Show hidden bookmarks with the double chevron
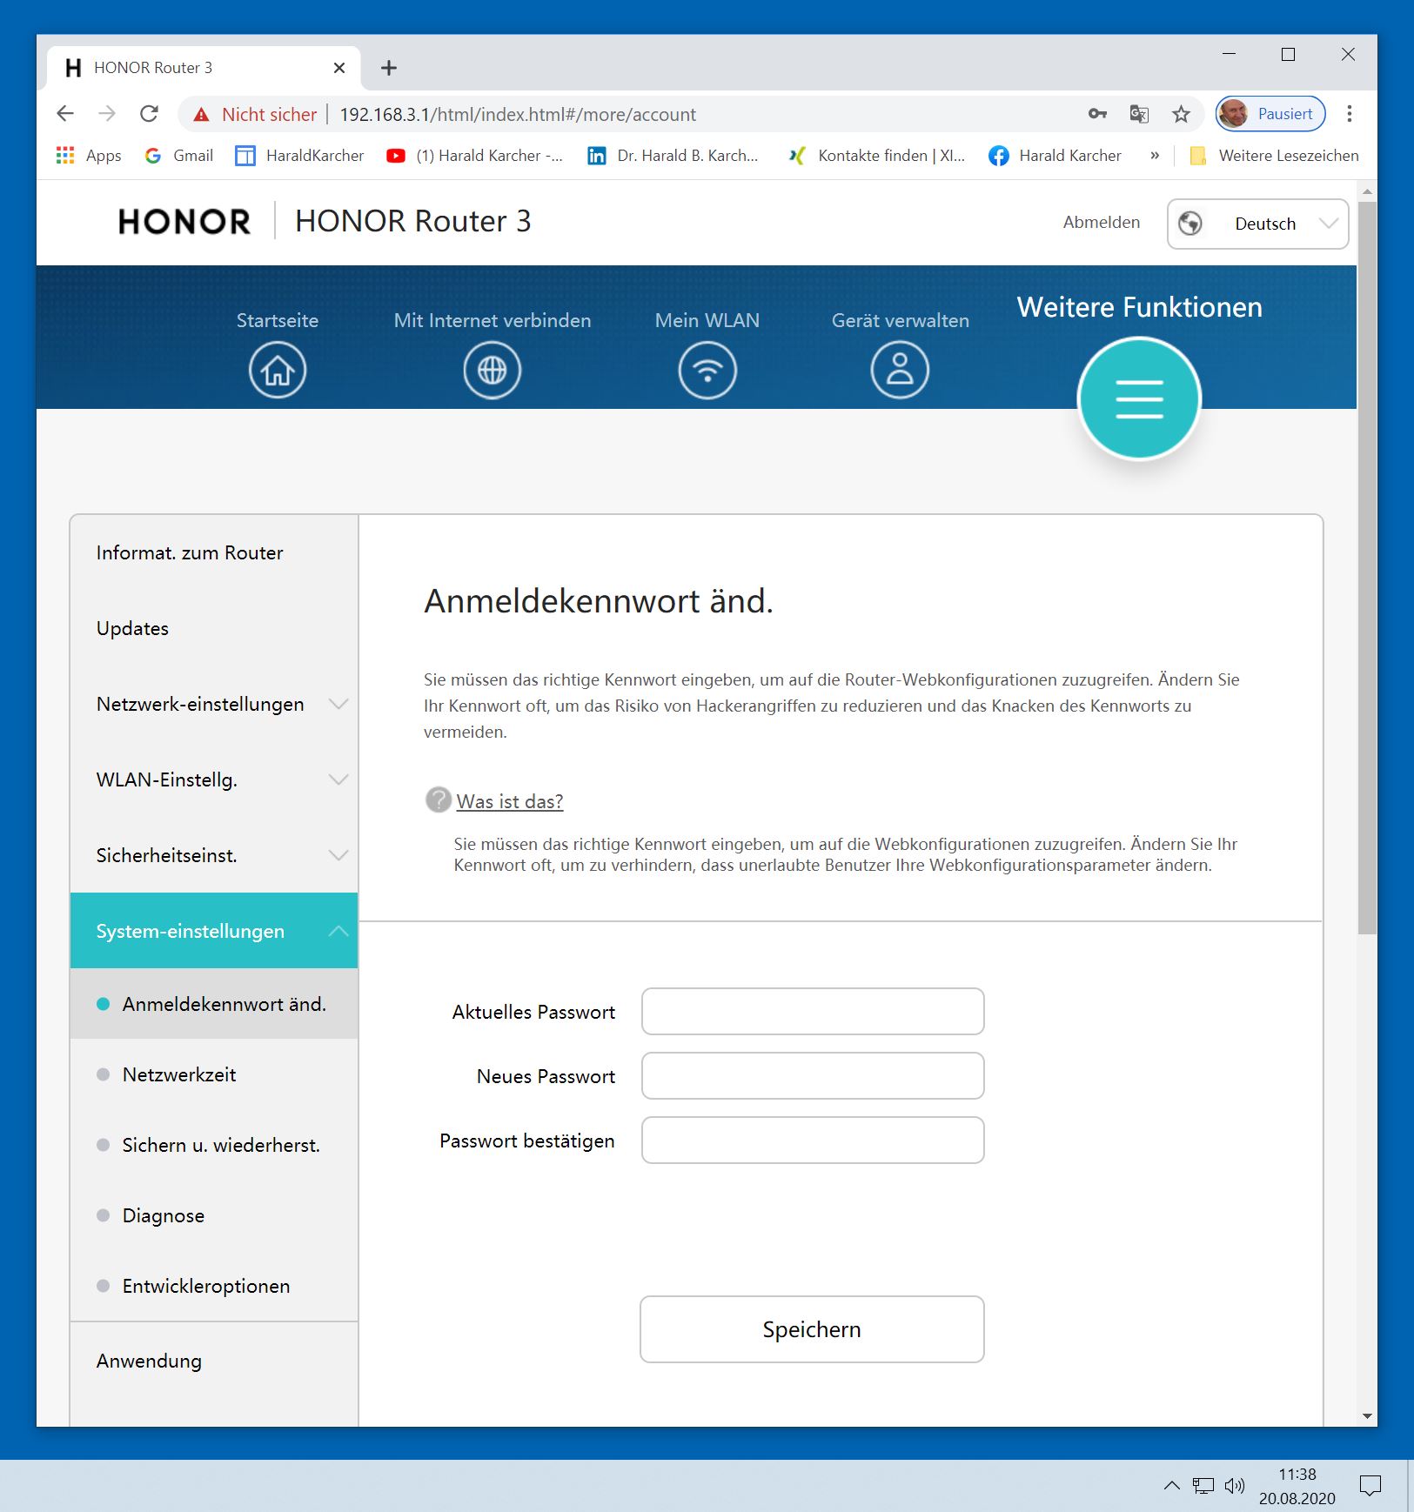Viewport: 1414px width, 1512px height. pos(1155,156)
